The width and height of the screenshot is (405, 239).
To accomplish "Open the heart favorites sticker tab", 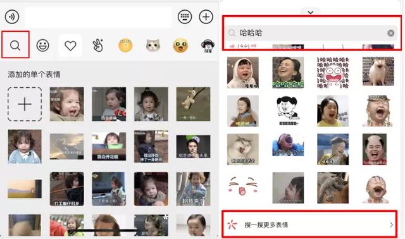I will click(70, 46).
